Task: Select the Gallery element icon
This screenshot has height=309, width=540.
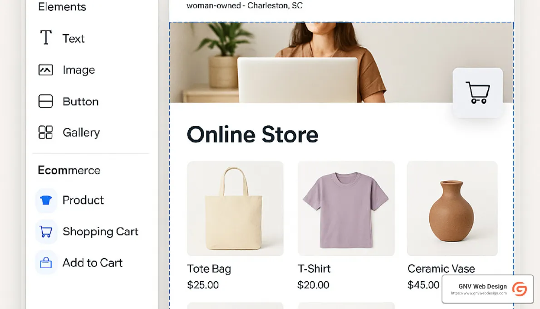Action: [x=45, y=132]
